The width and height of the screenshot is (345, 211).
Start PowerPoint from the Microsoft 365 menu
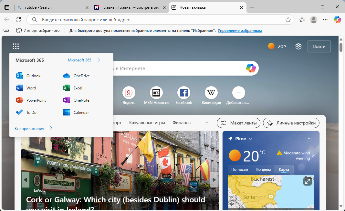(36, 100)
